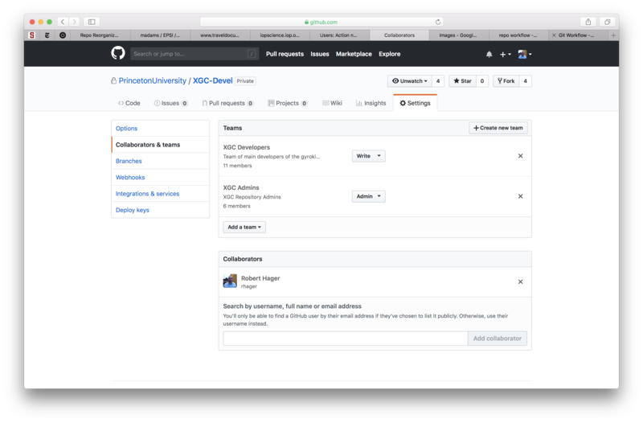The width and height of the screenshot is (643, 423).
Task: Remove collaborator Robert Hager with X
Action: pyautogui.click(x=520, y=281)
